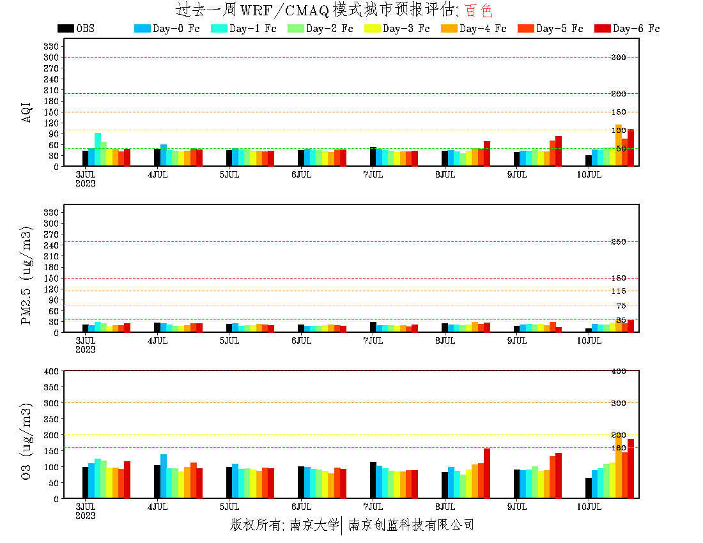Click '版权所有: 南京大学' footer text
The width and height of the screenshot is (703, 543).
tap(284, 524)
